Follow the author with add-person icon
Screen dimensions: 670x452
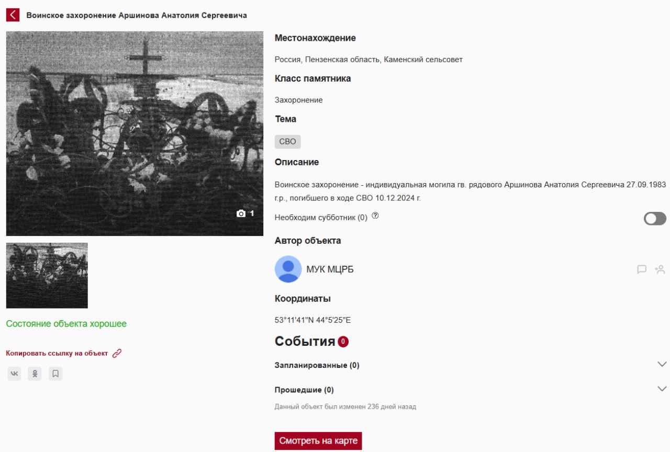[x=660, y=269]
